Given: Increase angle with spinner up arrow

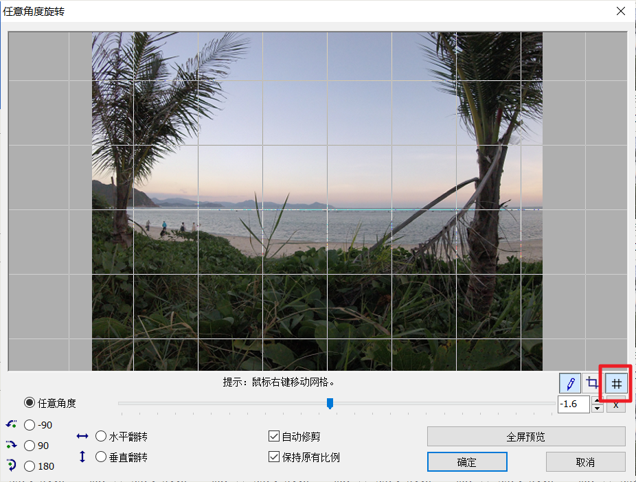Looking at the screenshot, I should point(598,400).
